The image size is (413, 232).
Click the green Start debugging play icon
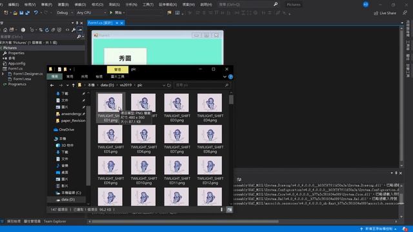point(111,13)
